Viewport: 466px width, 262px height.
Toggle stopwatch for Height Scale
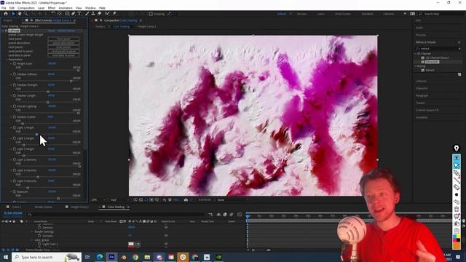(15, 63)
